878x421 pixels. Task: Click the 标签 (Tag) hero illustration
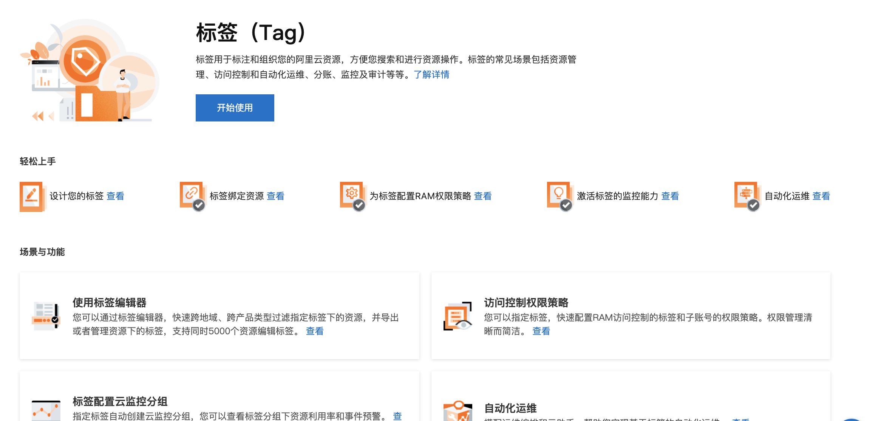click(90, 70)
